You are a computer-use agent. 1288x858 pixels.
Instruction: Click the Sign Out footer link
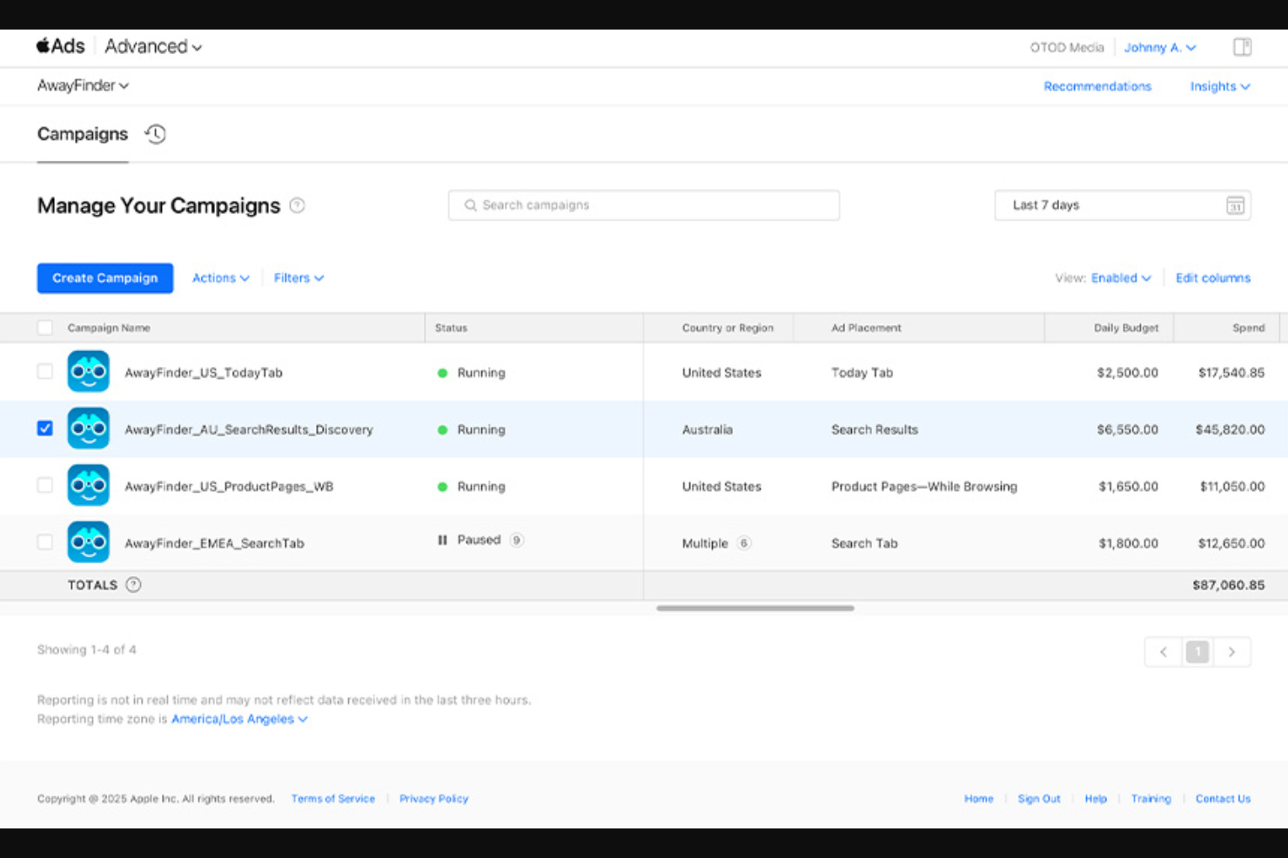click(1039, 799)
